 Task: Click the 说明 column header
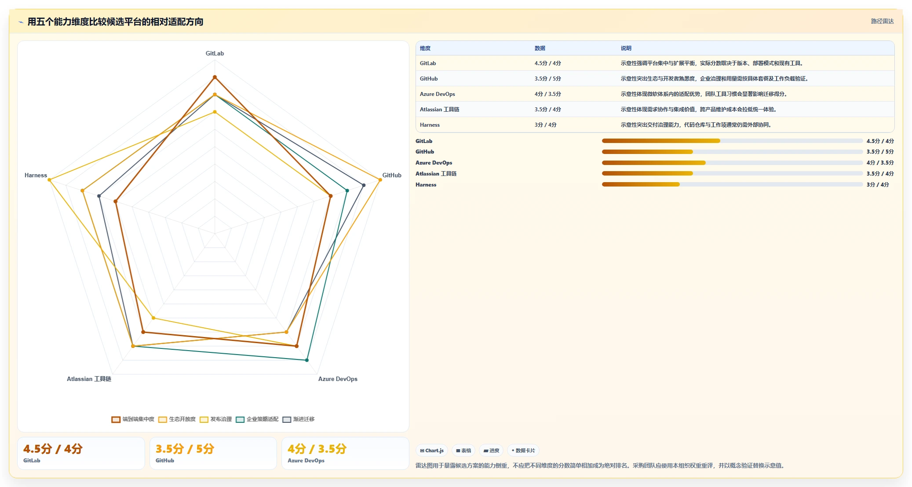(x=626, y=48)
